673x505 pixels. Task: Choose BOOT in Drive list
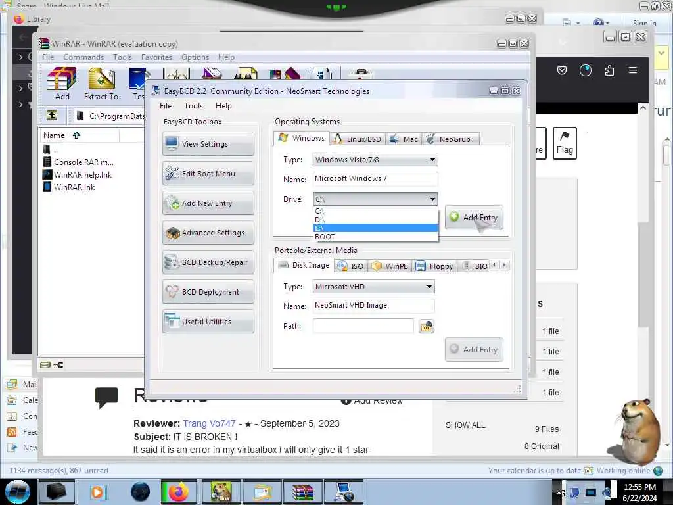pyautogui.click(x=375, y=237)
